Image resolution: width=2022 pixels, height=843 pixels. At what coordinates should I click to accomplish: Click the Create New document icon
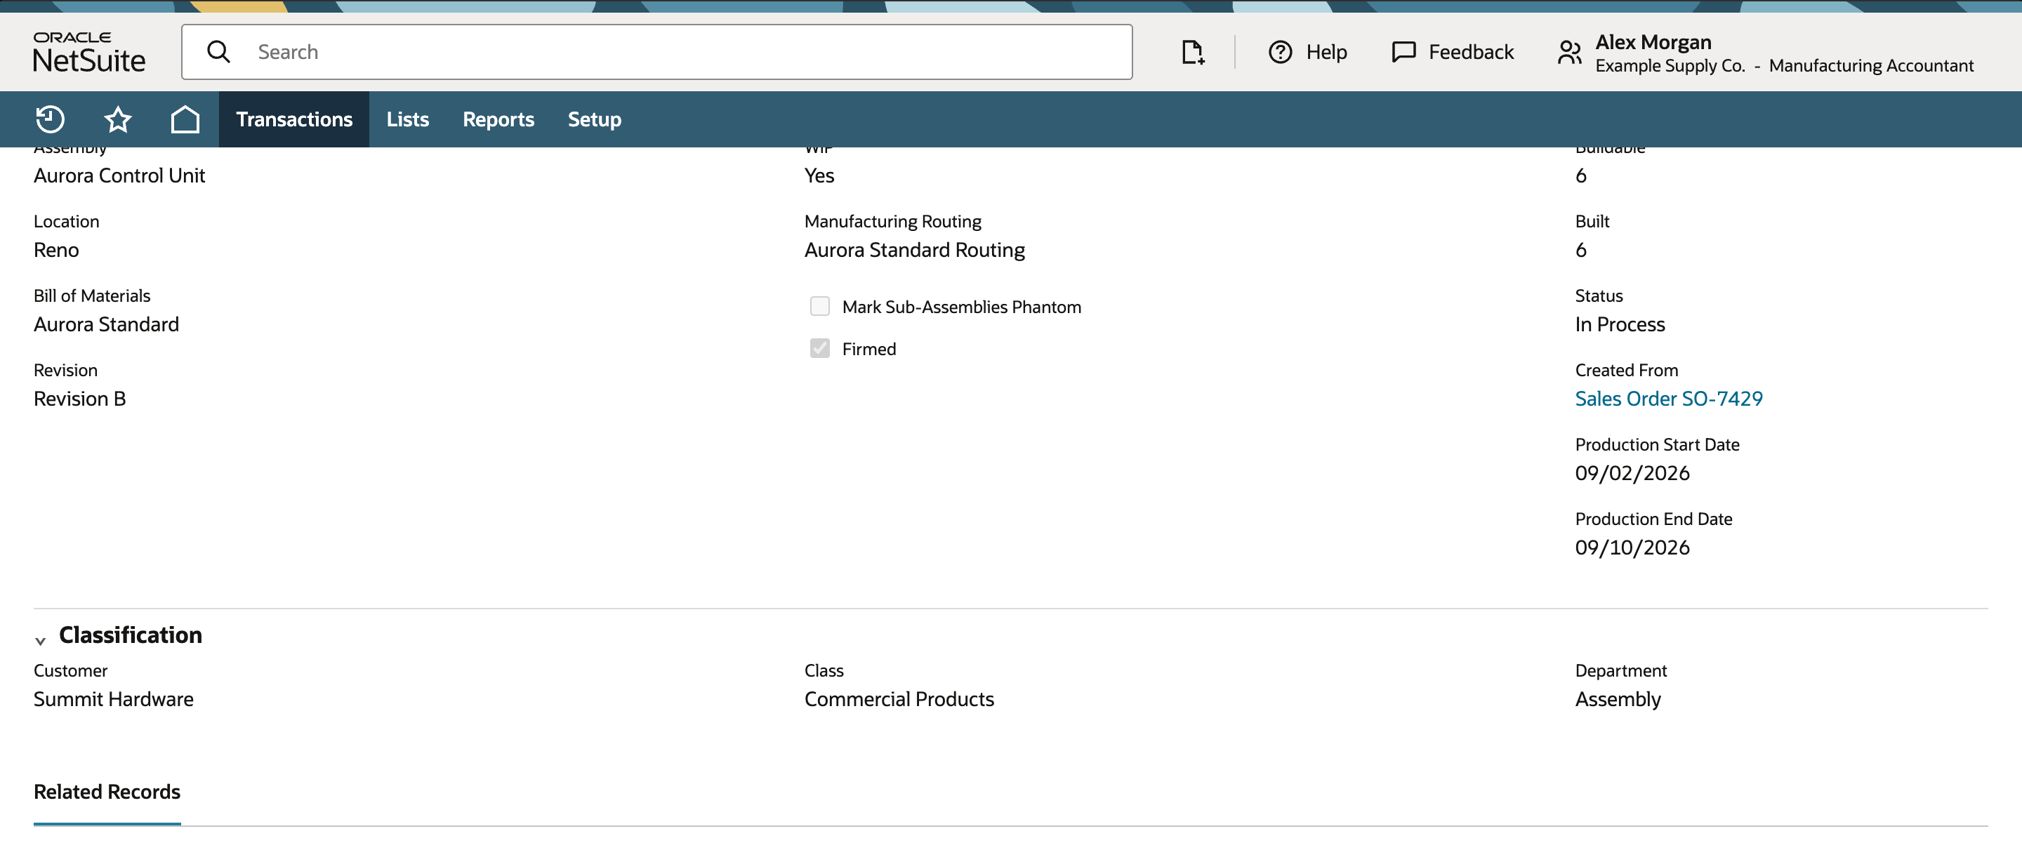click(1192, 52)
